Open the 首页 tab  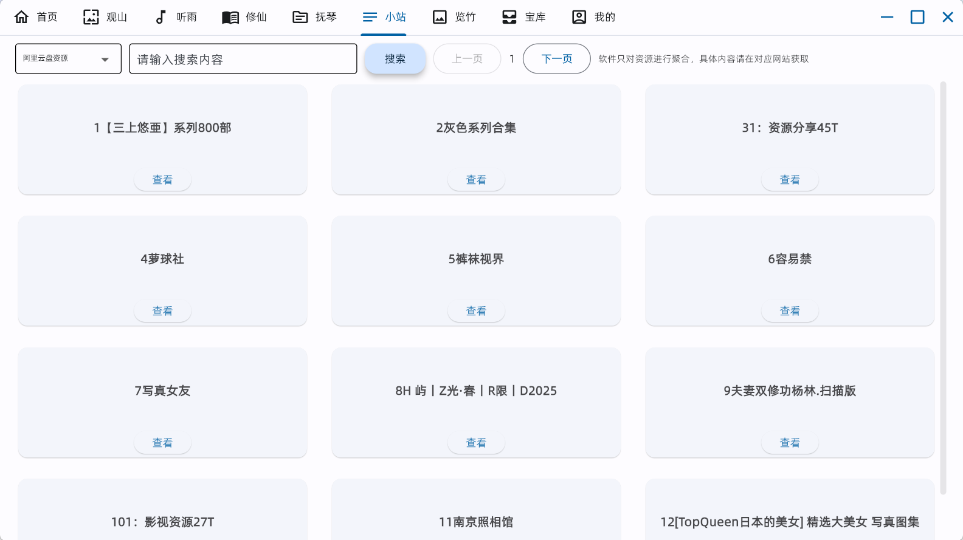(36, 17)
